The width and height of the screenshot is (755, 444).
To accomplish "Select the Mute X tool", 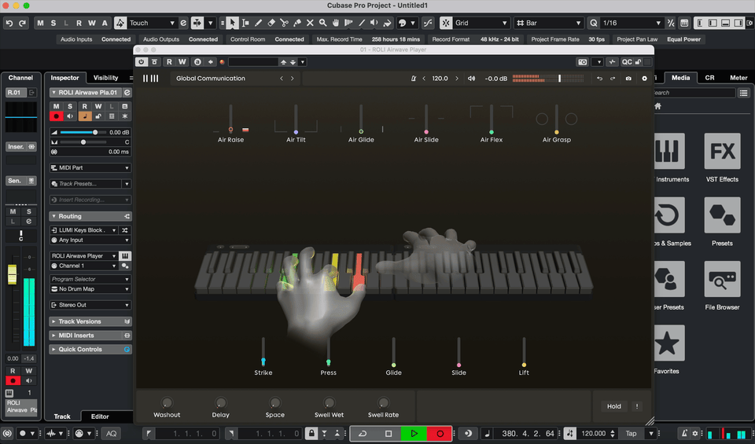I will (x=310, y=23).
